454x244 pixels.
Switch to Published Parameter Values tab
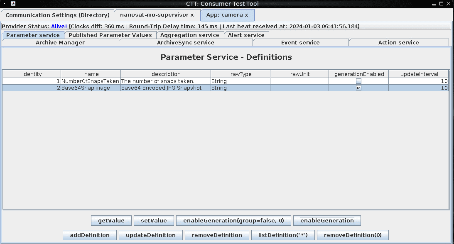(110, 35)
